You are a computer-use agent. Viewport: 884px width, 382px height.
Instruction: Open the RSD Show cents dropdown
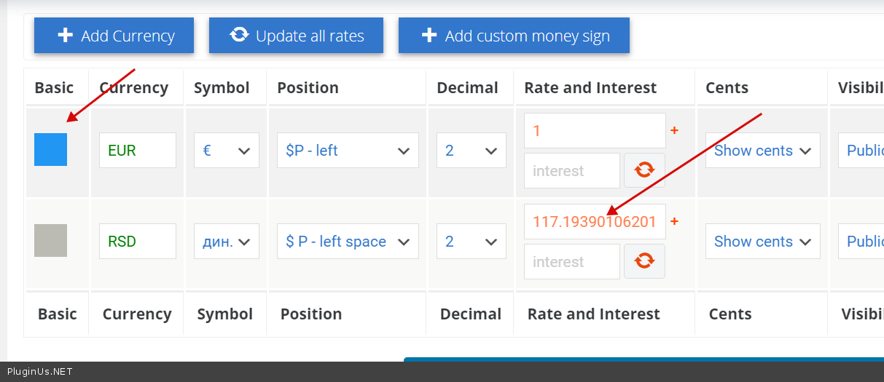point(762,242)
